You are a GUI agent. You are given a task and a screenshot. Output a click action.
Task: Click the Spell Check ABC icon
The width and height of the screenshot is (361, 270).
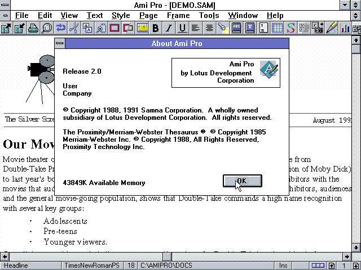pyautogui.click(x=236, y=28)
